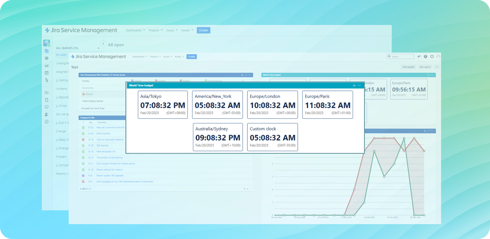
Task: Click the Blocker priority link
Action: click(x=89, y=94)
